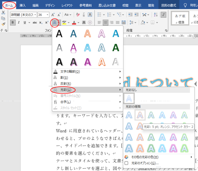Screen dimensions: 198x171
Task: Click the multilevel list icon
Action: tap(119, 15)
